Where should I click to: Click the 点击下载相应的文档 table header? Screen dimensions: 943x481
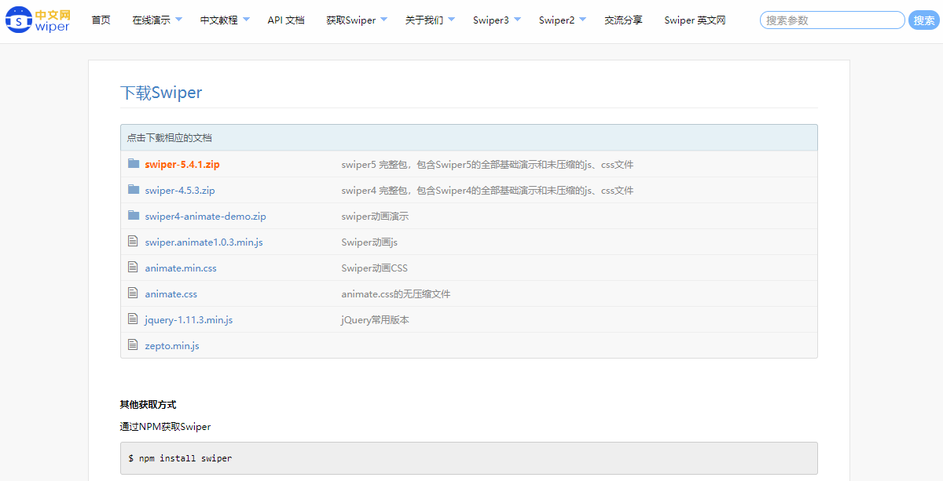click(469, 137)
